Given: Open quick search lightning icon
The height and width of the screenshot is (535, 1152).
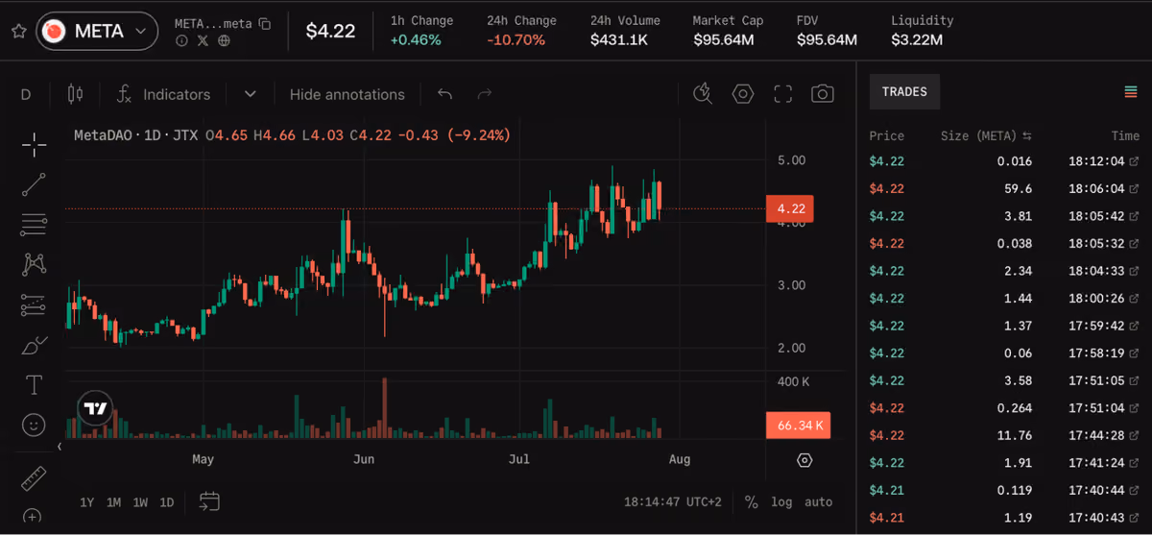Looking at the screenshot, I should click(x=703, y=93).
